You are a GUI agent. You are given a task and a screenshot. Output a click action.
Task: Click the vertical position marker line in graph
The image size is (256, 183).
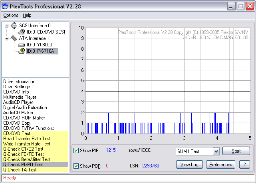click(230, 81)
